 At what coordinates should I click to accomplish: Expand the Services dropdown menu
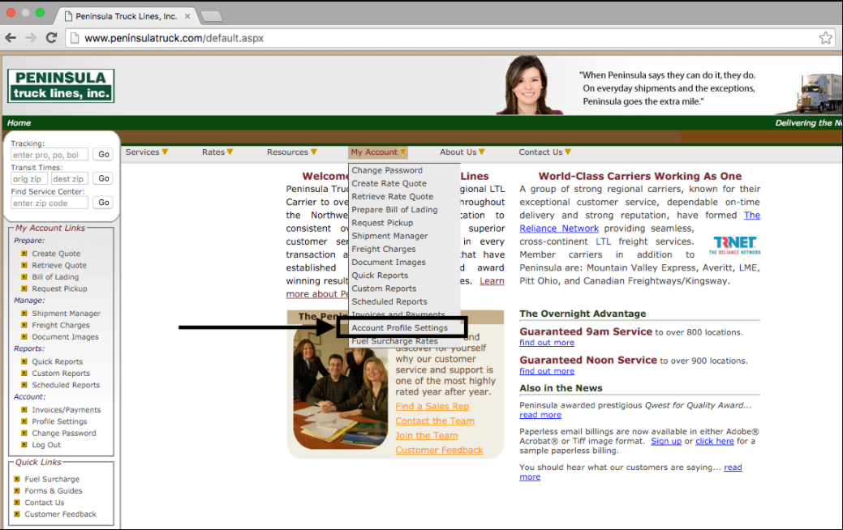(147, 152)
